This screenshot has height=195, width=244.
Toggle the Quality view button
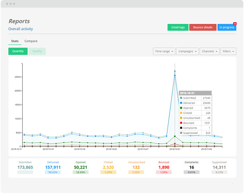(x=37, y=51)
